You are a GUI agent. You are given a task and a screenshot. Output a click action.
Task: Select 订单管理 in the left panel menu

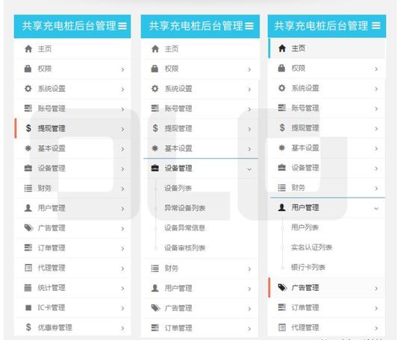(x=73, y=248)
